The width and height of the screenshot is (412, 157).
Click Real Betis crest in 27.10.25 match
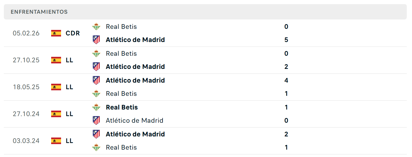(x=96, y=54)
